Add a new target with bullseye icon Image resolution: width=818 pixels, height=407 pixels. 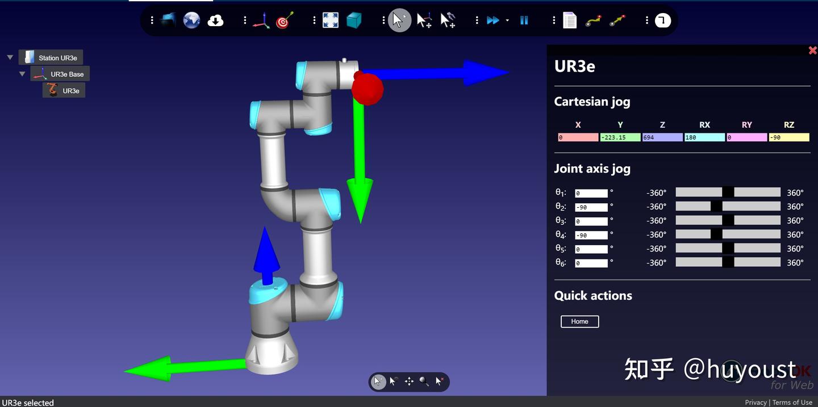click(x=285, y=21)
